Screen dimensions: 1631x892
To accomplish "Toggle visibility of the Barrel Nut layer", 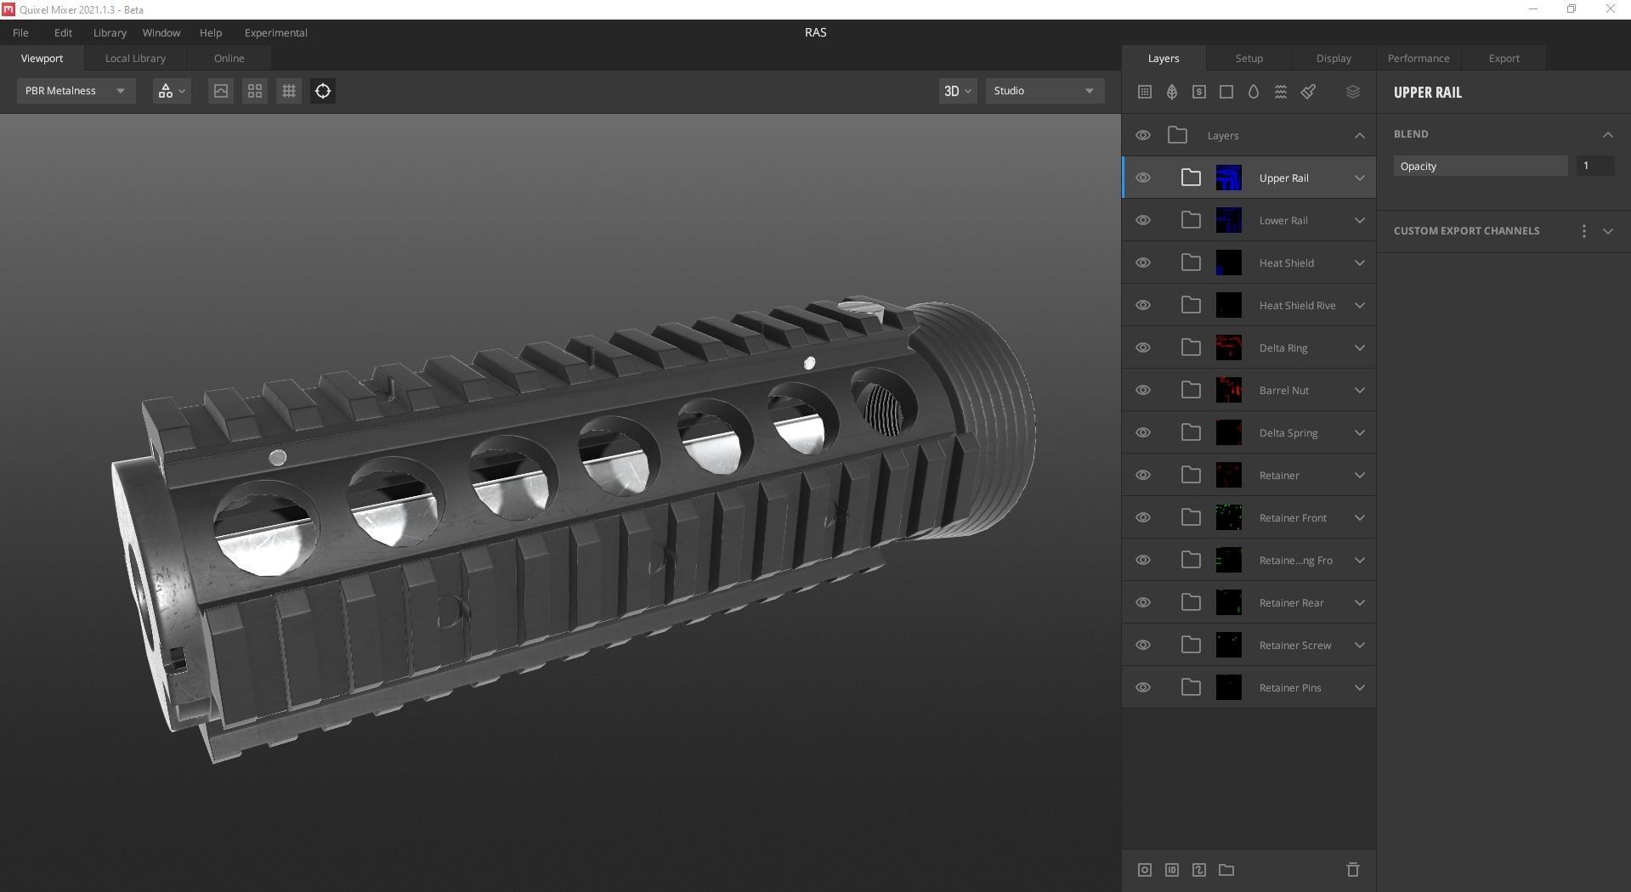I will click(x=1142, y=389).
